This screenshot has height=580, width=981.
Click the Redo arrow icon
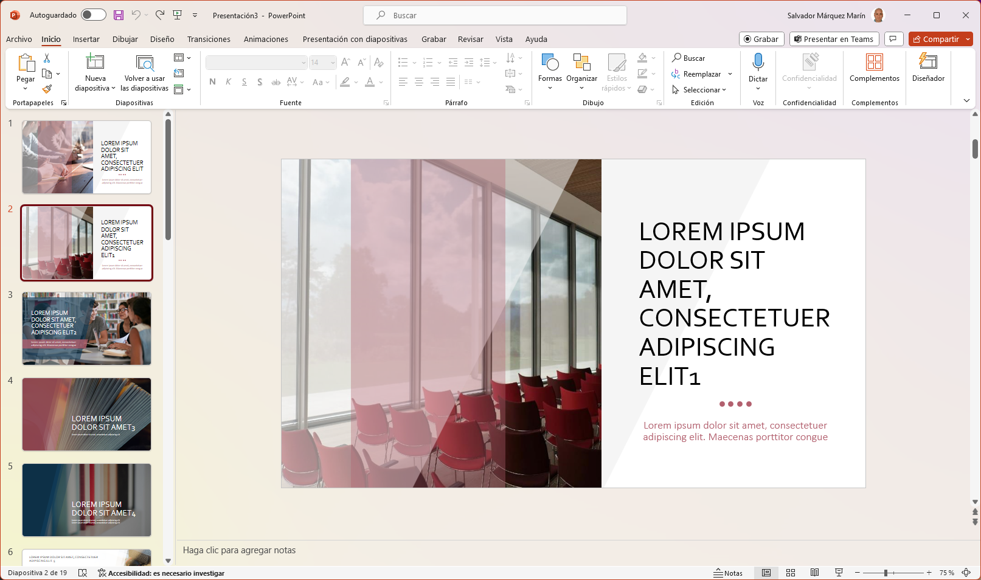click(x=160, y=15)
